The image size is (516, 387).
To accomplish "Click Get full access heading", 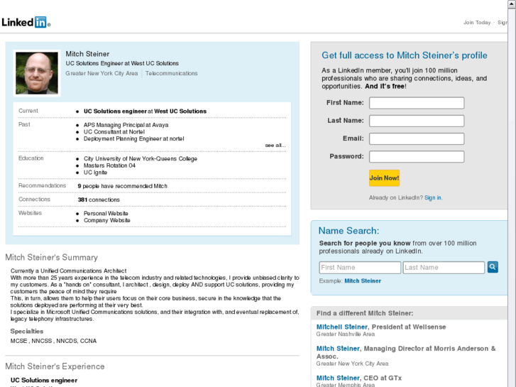I will (x=405, y=55).
